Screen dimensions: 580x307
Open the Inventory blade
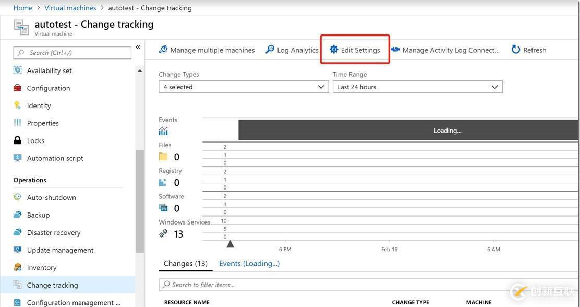click(41, 267)
